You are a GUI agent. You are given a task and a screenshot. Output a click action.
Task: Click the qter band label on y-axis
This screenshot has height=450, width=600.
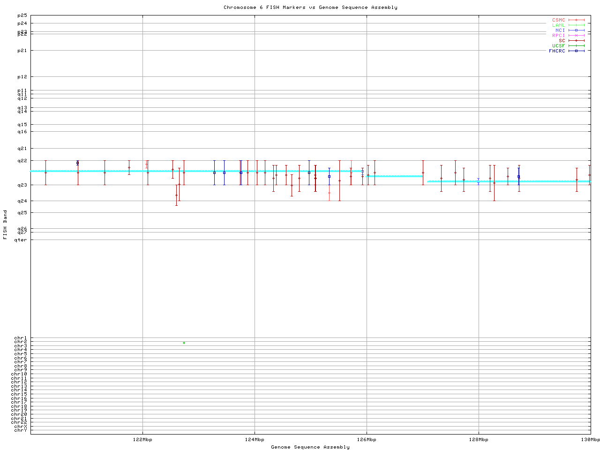(20, 240)
